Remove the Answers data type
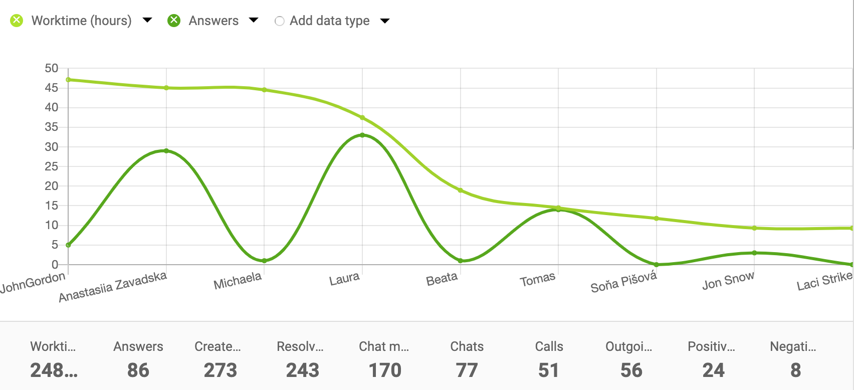 pos(173,21)
